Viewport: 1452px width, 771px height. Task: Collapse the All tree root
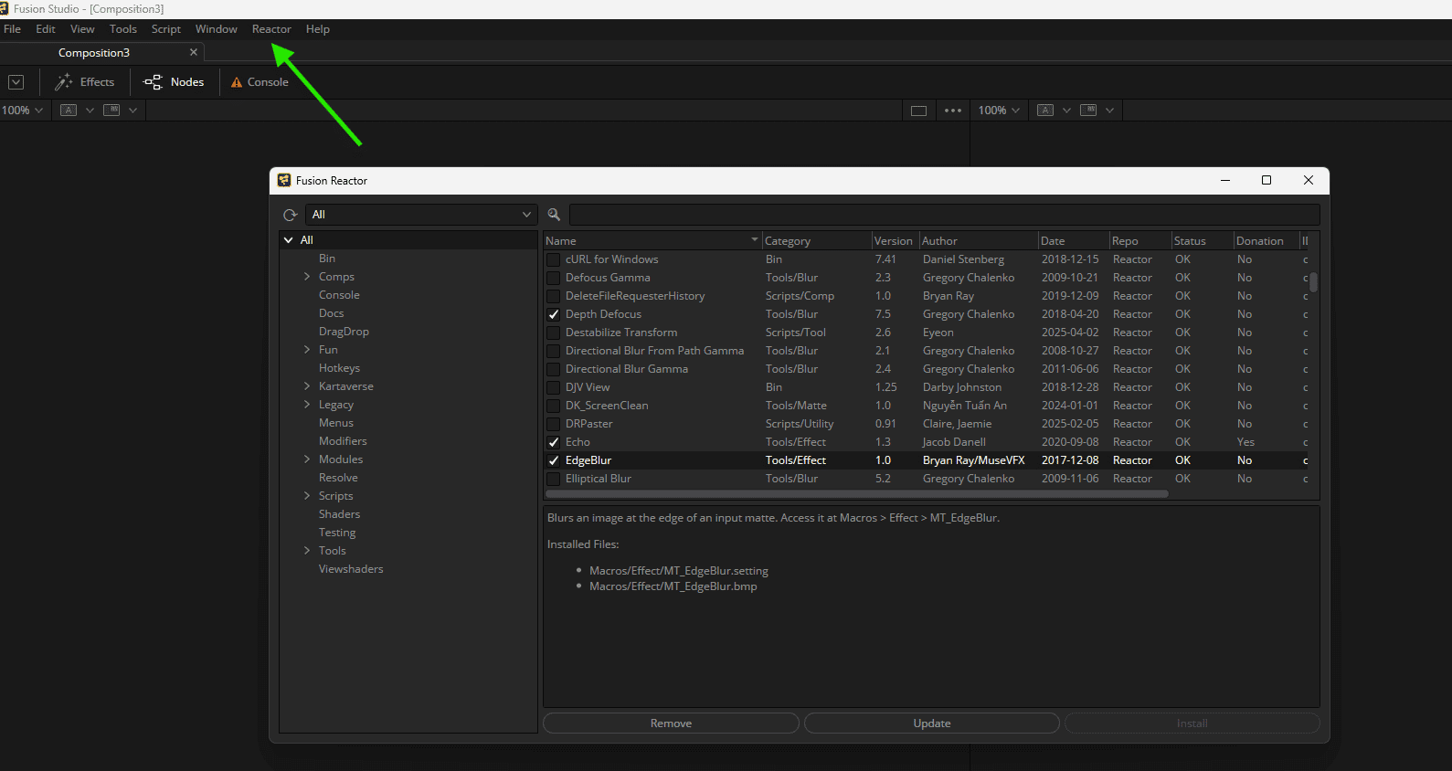[x=289, y=240]
